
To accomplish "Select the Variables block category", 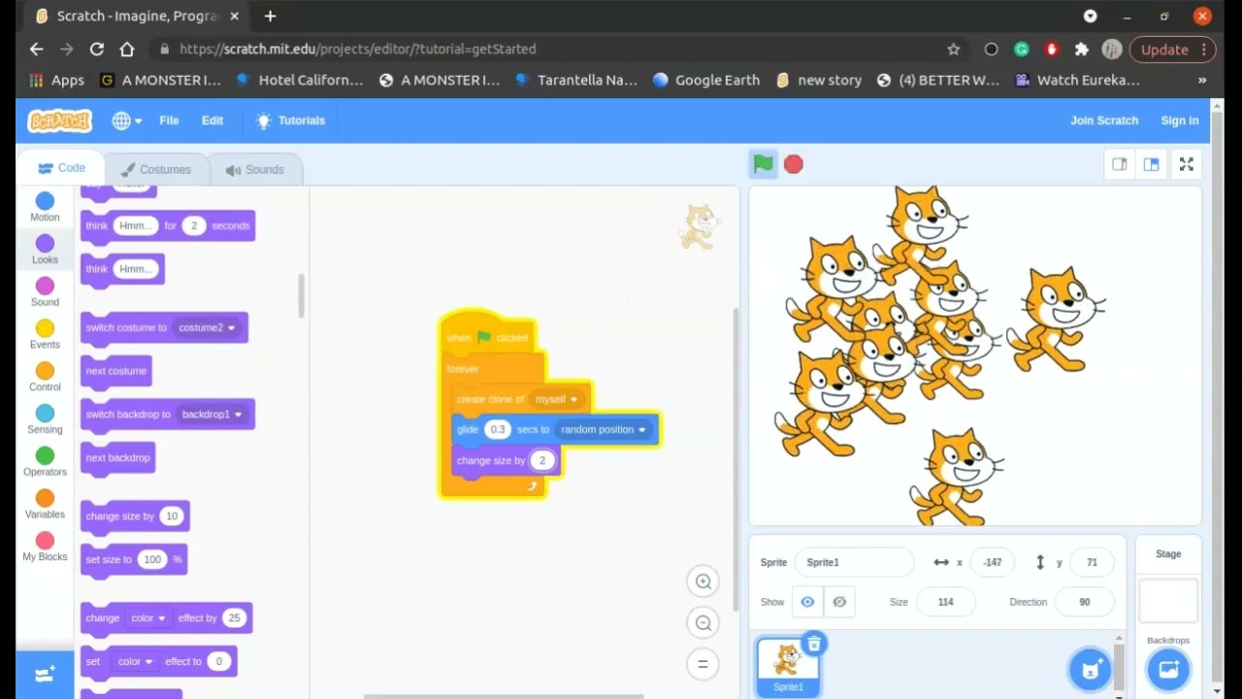I will (45, 504).
